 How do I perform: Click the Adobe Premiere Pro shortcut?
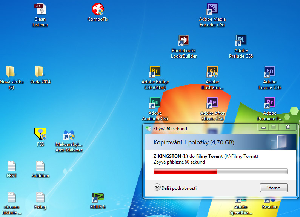(x=269, y=102)
